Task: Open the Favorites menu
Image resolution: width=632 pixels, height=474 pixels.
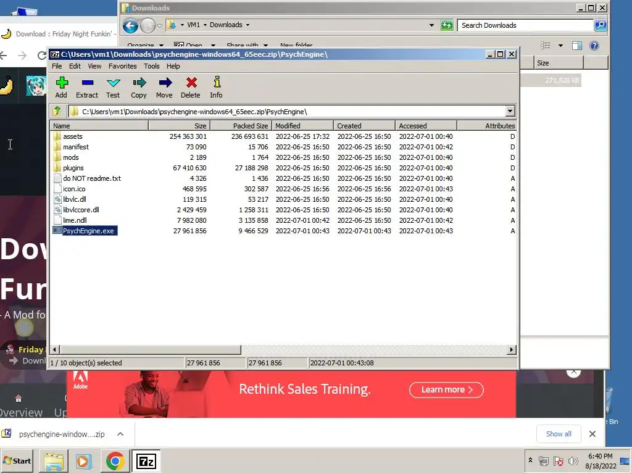Action: [123, 66]
